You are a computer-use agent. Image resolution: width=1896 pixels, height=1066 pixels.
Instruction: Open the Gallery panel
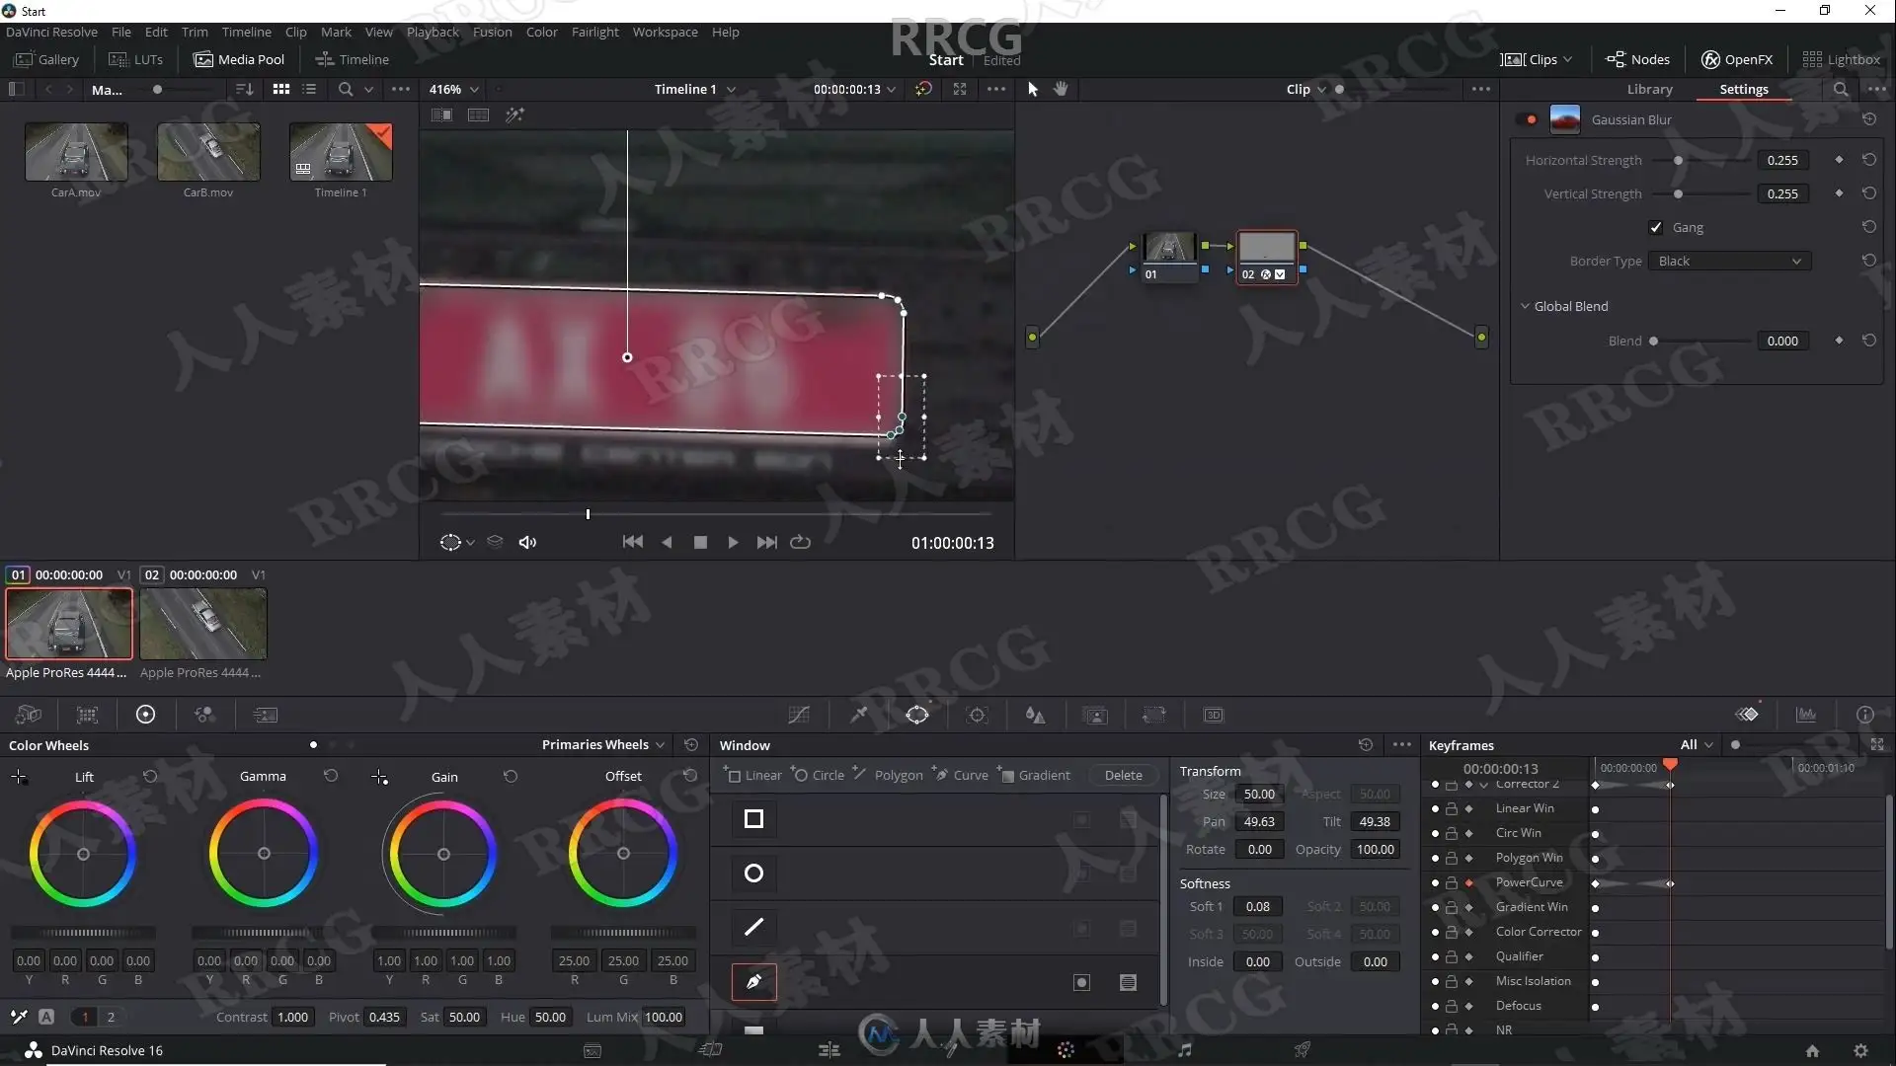pyautogui.click(x=46, y=59)
